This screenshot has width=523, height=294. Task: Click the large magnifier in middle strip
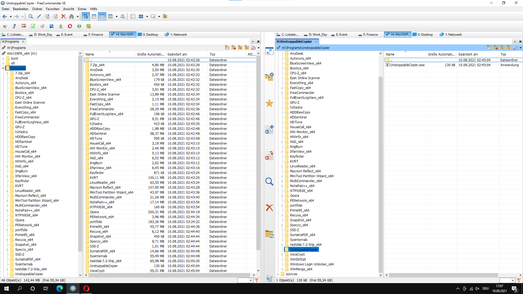coord(269,181)
